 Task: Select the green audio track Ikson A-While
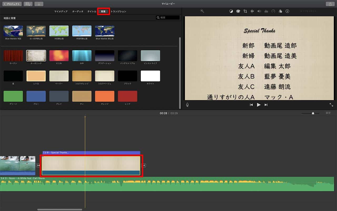(167, 184)
